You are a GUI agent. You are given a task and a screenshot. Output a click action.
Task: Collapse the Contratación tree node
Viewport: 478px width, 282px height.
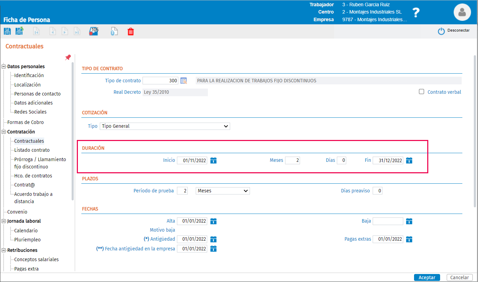pyautogui.click(x=4, y=132)
